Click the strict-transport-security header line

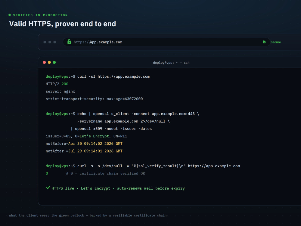click(x=94, y=99)
